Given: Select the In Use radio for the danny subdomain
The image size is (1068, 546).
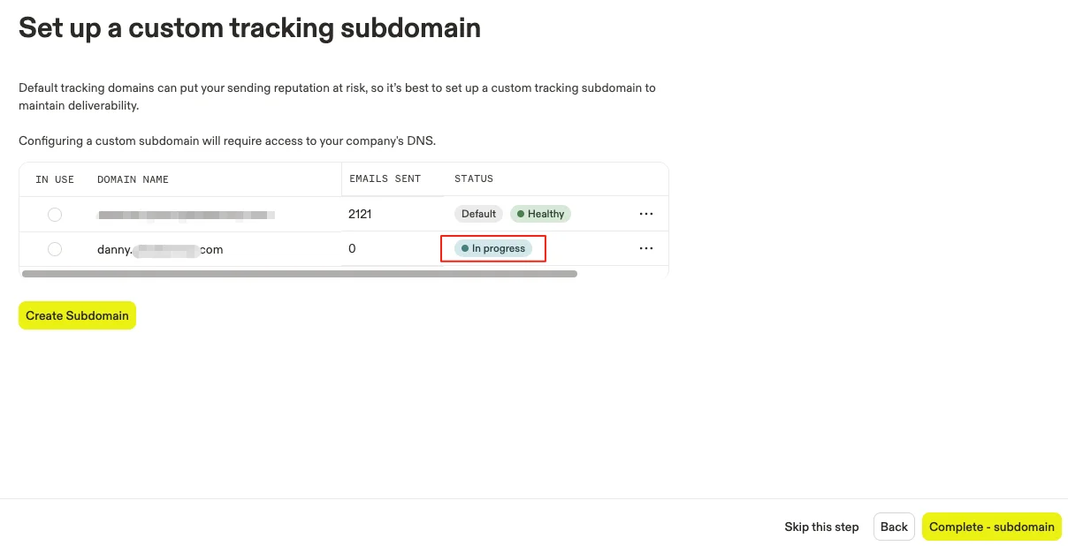Looking at the screenshot, I should (x=55, y=249).
